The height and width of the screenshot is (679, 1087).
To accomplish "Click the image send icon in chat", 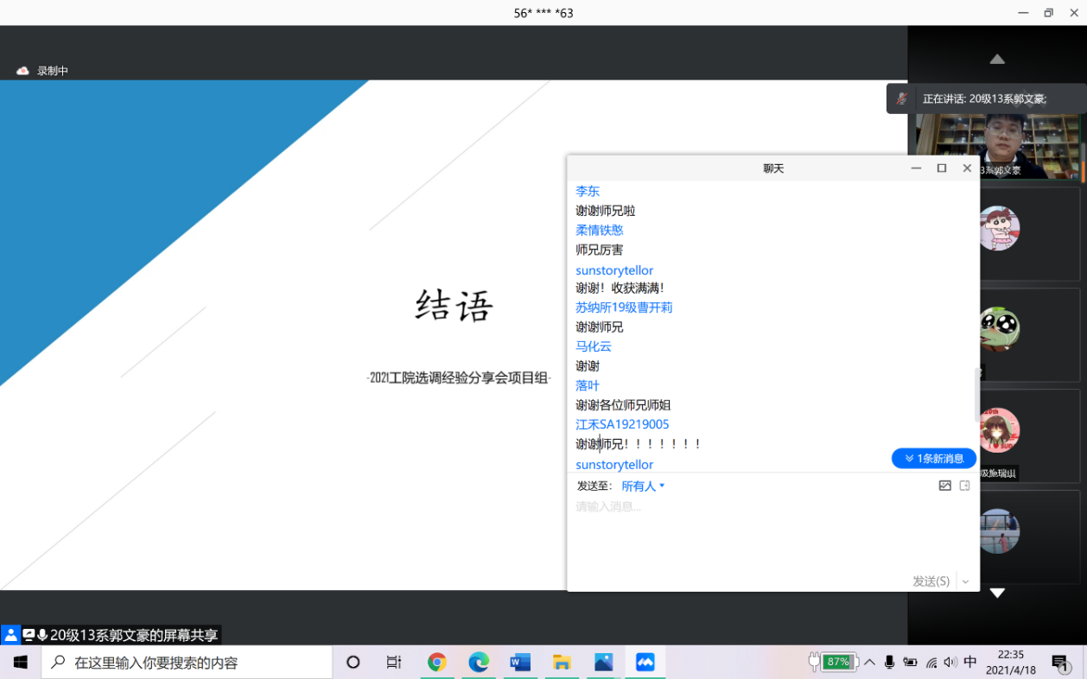I will click(944, 485).
